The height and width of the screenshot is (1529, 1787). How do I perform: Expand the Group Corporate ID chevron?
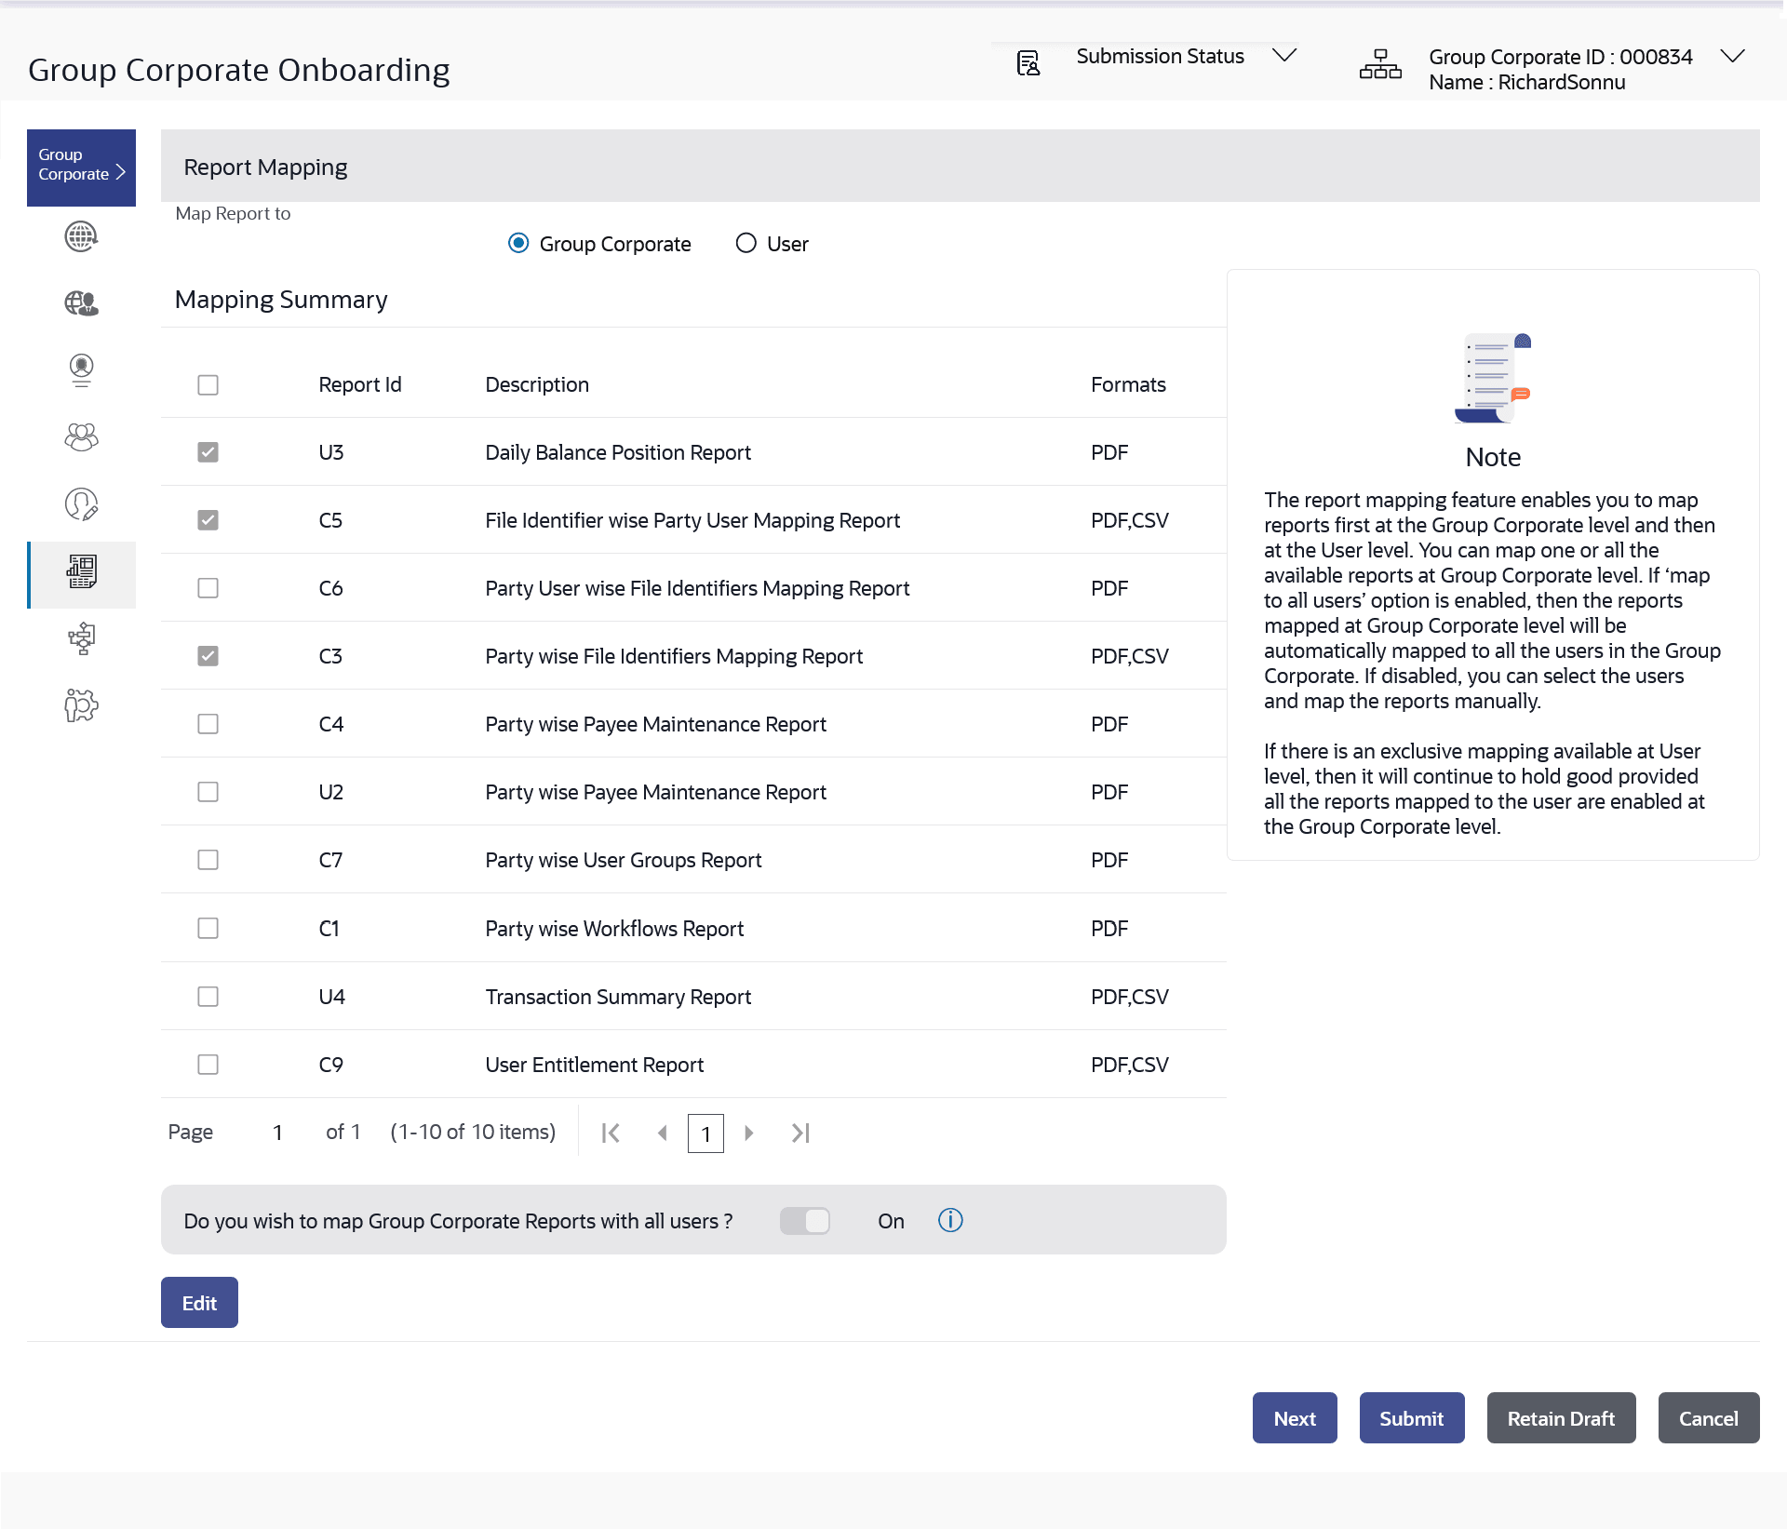[x=1732, y=56]
